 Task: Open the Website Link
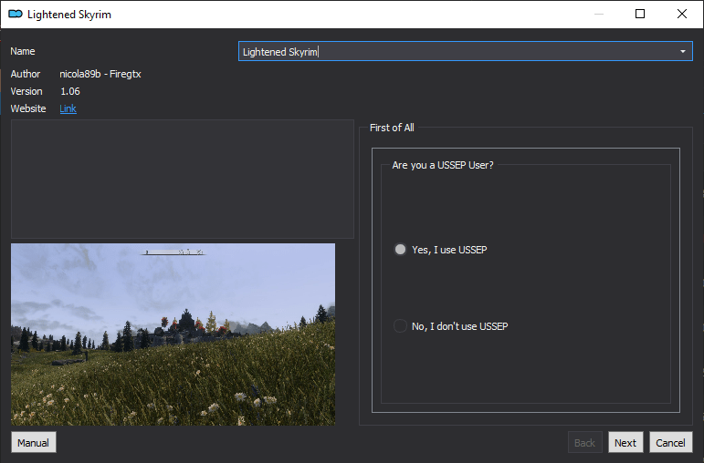(68, 108)
